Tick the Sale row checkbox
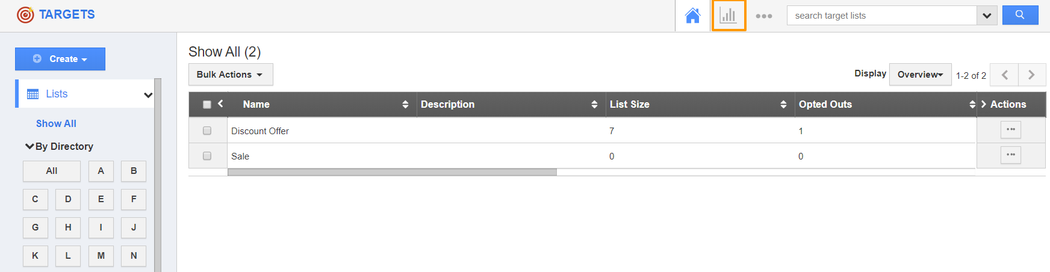 point(207,156)
